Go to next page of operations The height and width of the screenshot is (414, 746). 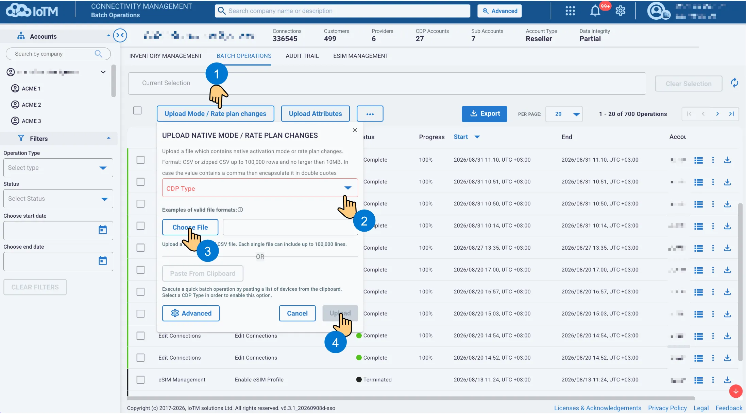717,114
